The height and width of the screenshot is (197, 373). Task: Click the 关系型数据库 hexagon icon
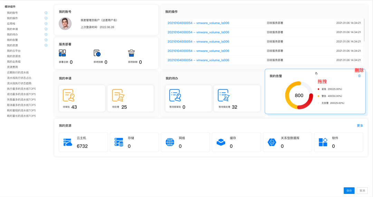[272, 142]
